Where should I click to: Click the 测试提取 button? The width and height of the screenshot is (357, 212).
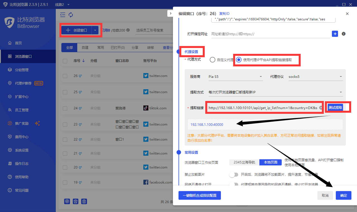tap(335, 108)
